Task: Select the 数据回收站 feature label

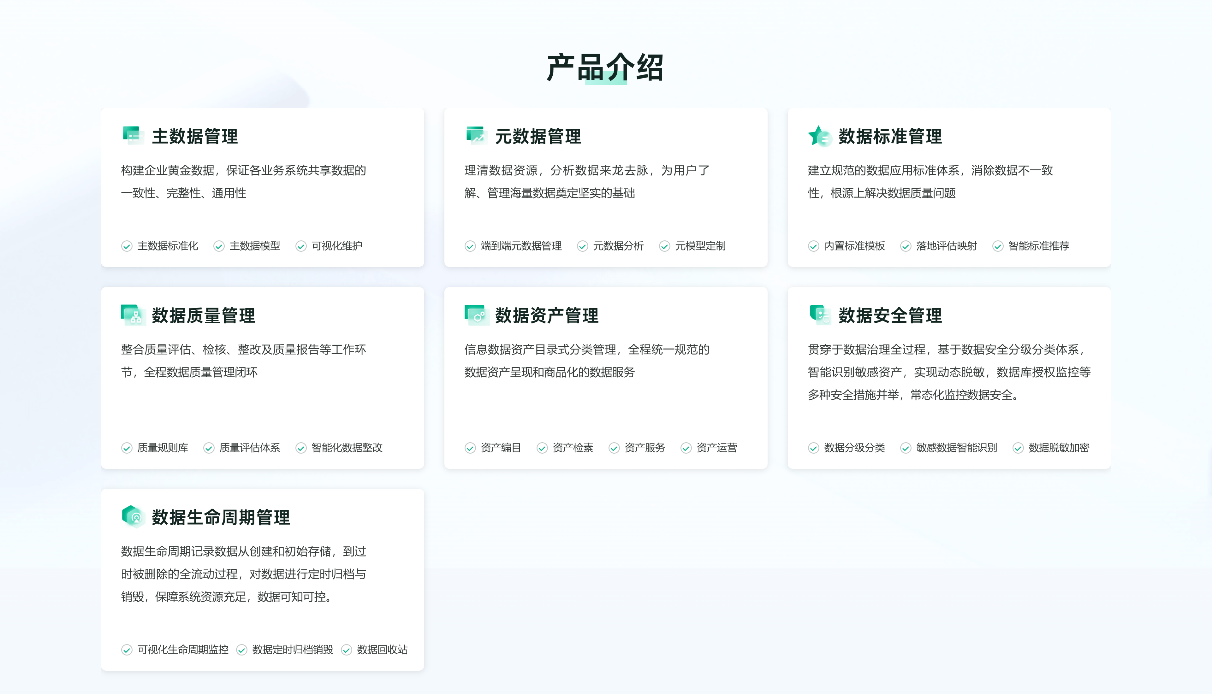Action: (382, 650)
